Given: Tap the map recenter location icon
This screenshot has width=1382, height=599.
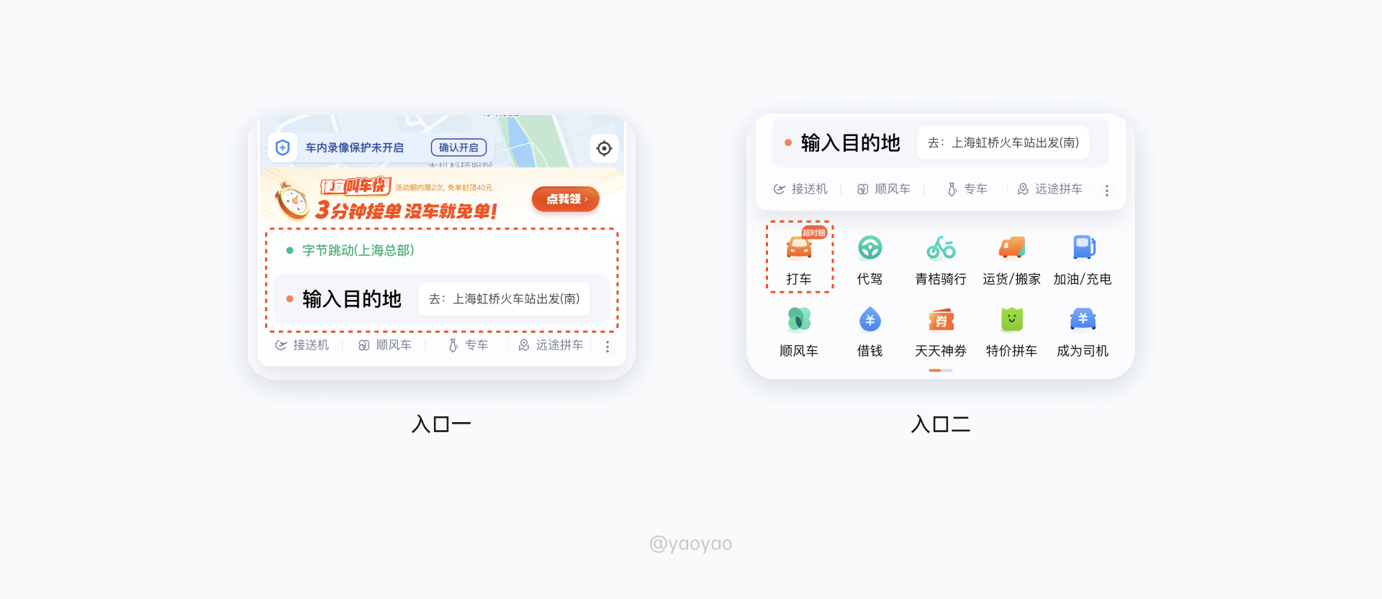Looking at the screenshot, I should pyautogui.click(x=604, y=148).
